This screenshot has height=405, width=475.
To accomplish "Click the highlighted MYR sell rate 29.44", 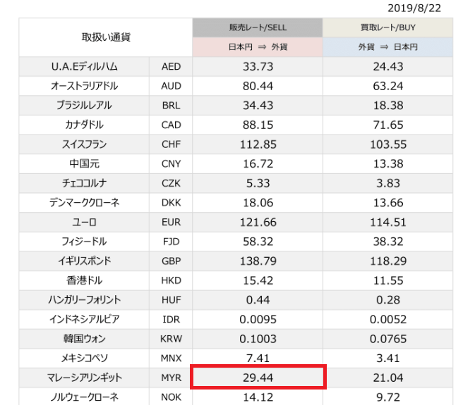I will (x=258, y=378).
